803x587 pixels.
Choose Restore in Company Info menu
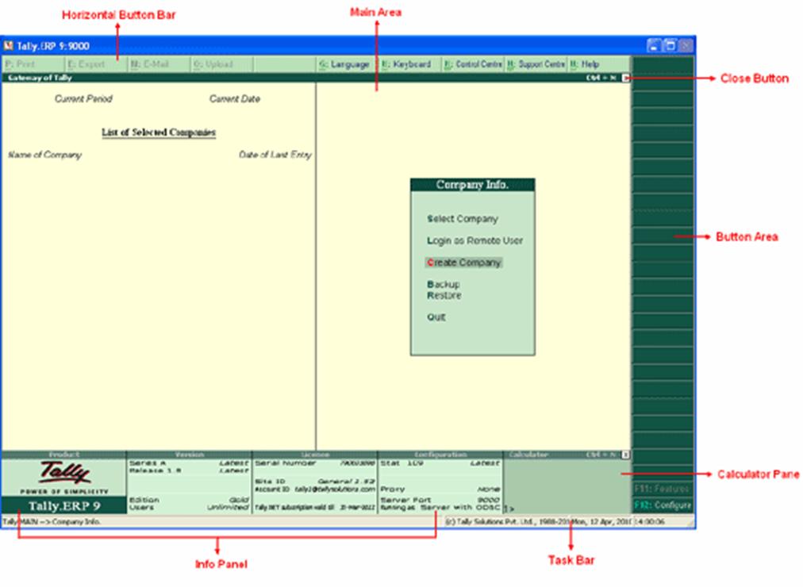click(444, 295)
